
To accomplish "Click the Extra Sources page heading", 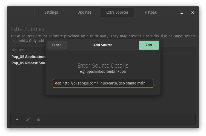I will click(x=27, y=29).
